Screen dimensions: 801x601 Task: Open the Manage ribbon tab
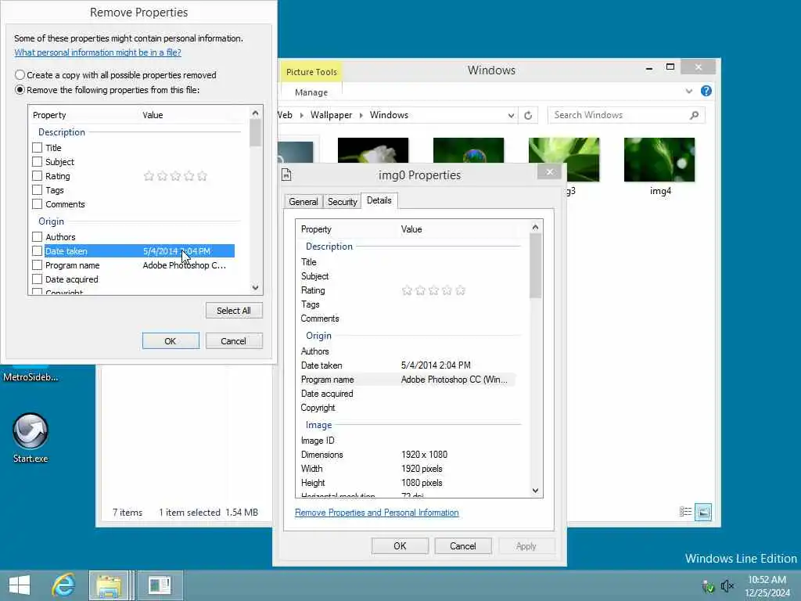pos(311,92)
